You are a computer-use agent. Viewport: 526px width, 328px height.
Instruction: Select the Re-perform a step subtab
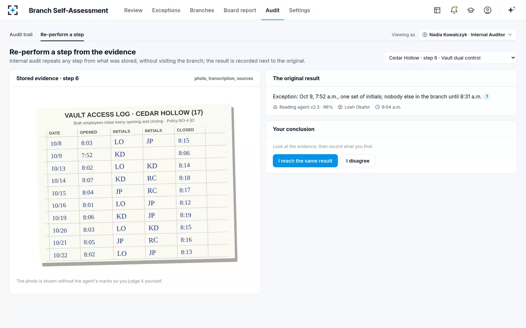coord(62,35)
